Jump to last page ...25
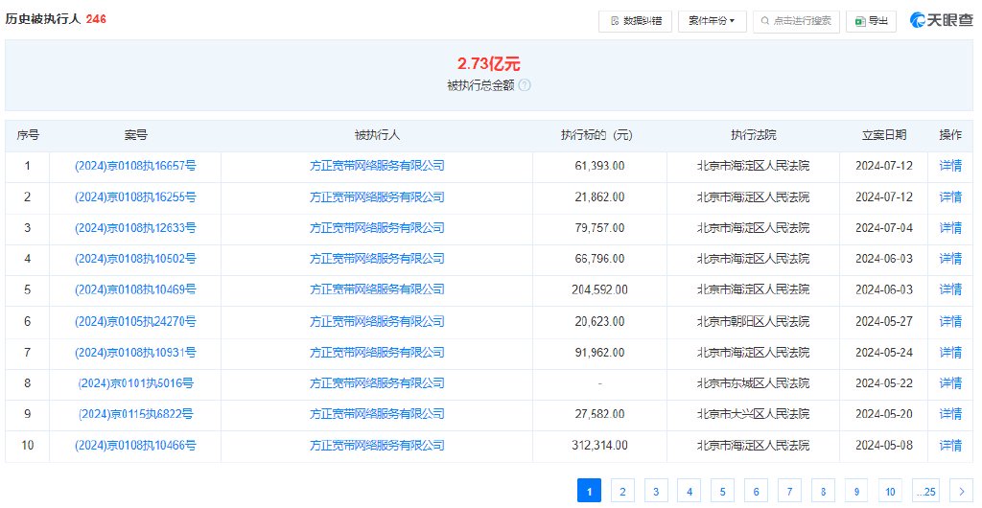Screen dimensions: 982x508 pos(925,491)
